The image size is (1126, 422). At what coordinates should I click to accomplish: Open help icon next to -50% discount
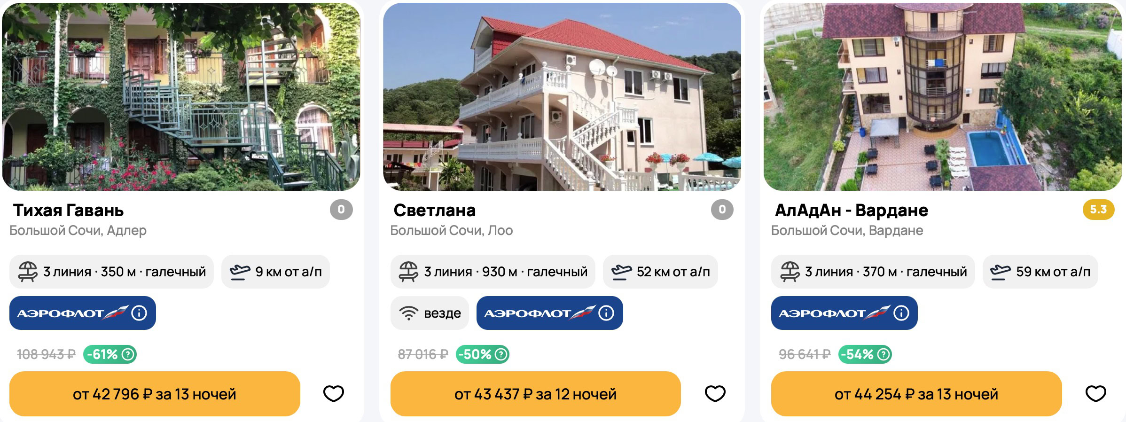501,354
